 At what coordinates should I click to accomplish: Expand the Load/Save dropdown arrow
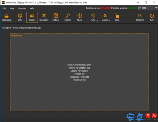coord(11,21)
